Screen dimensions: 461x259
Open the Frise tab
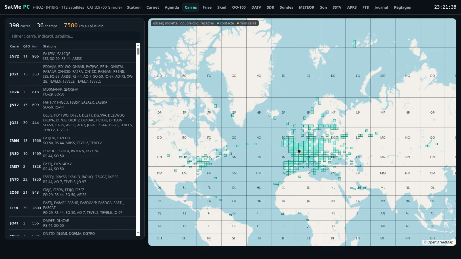(x=207, y=7)
